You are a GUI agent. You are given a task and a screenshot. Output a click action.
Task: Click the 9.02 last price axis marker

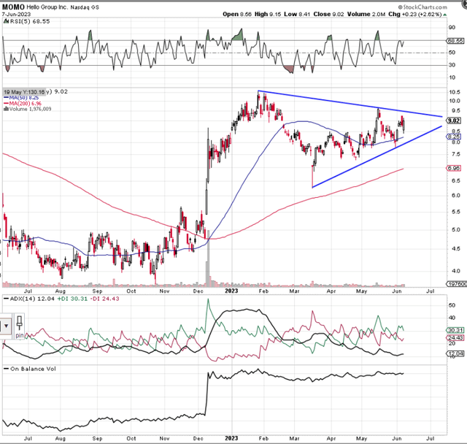[454, 120]
